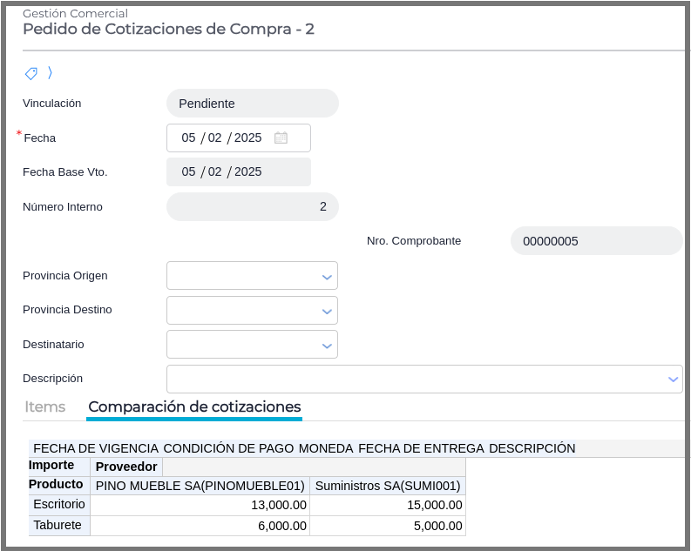Screen dimensions: 691x551
Task: Click the Nro. Comprobante field
Action: [x=596, y=241]
